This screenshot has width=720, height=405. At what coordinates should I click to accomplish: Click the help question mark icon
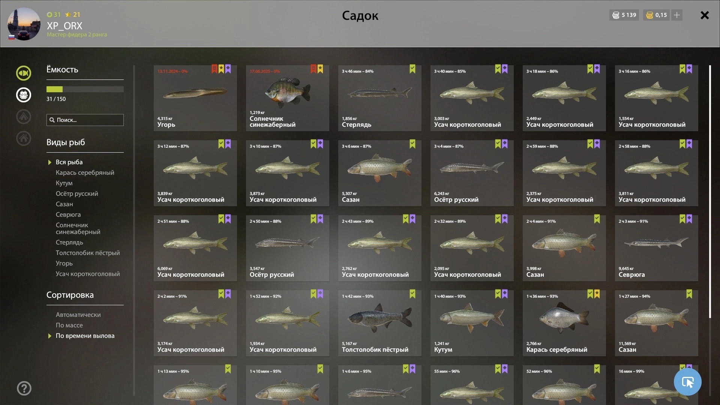pos(24,388)
